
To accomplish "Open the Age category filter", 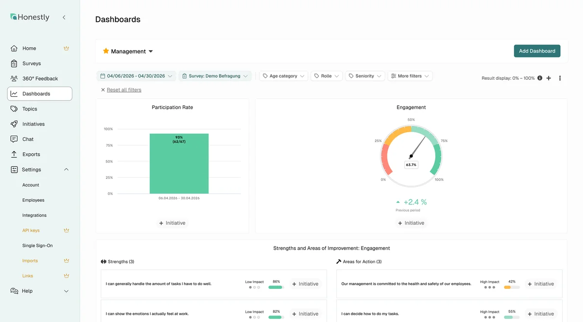I will (x=284, y=76).
